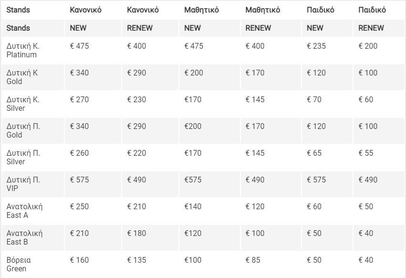
Task: Click the last Παιδικό column header
Action: tap(372, 10)
